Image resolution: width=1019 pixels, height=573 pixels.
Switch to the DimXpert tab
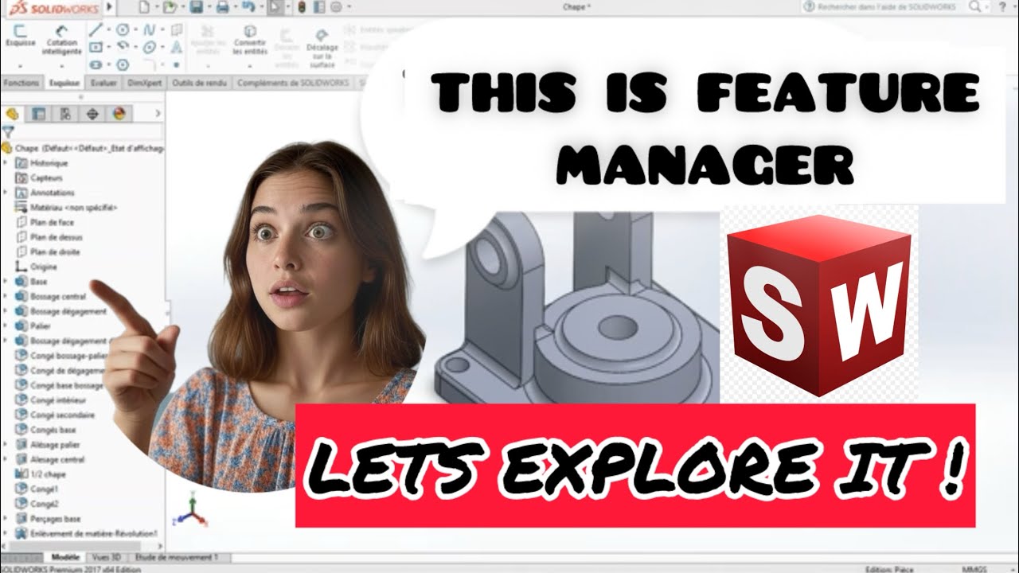(x=144, y=82)
